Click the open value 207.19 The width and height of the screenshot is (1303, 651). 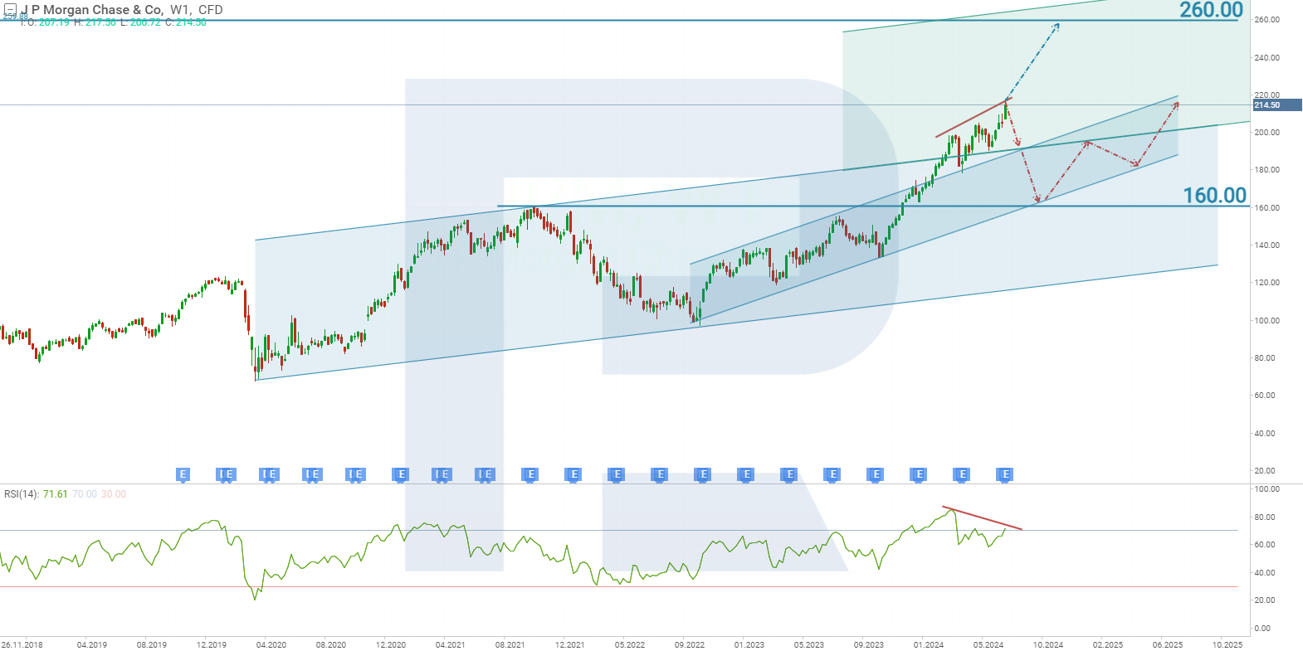[x=54, y=22]
